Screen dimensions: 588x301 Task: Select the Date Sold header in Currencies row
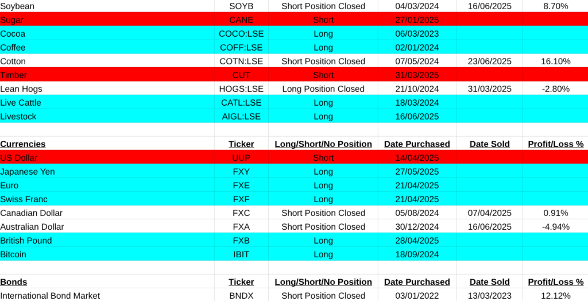click(x=489, y=144)
